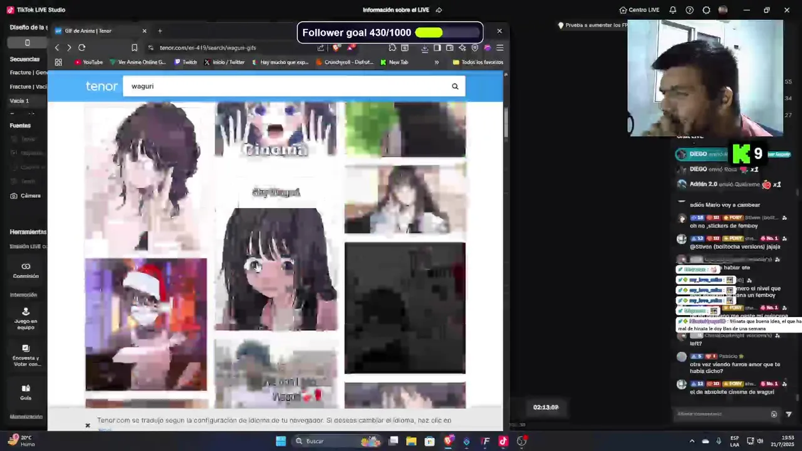The height and width of the screenshot is (451, 802).
Task: Open the 'Hay mucho que exp...' bookmark
Action: point(280,62)
